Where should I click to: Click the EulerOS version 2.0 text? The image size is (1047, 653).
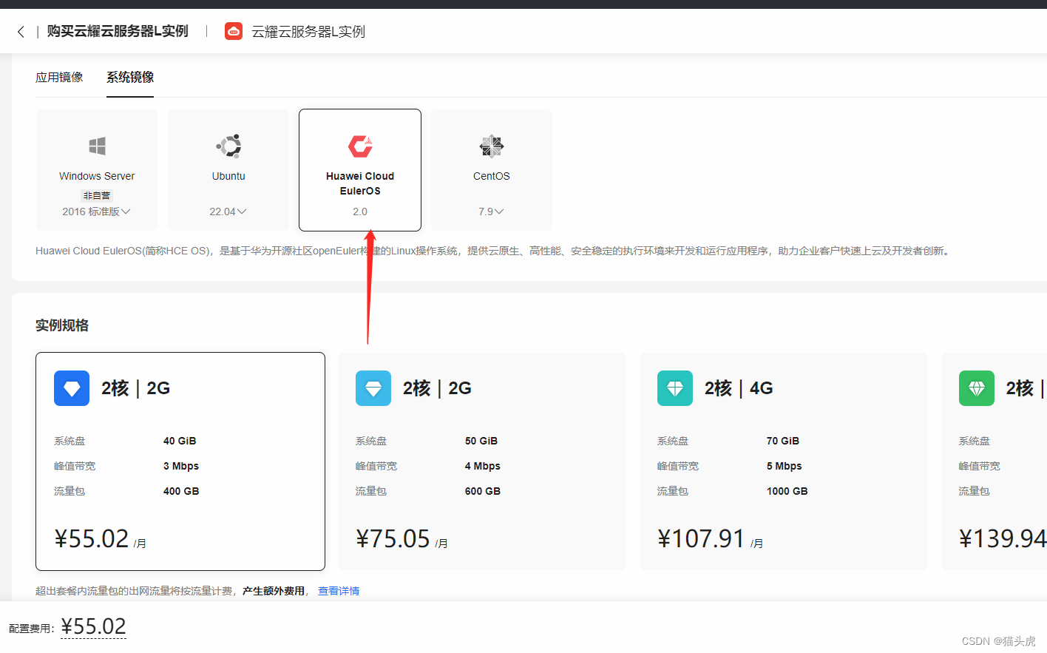pyautogui.click(x=360, y=212)
